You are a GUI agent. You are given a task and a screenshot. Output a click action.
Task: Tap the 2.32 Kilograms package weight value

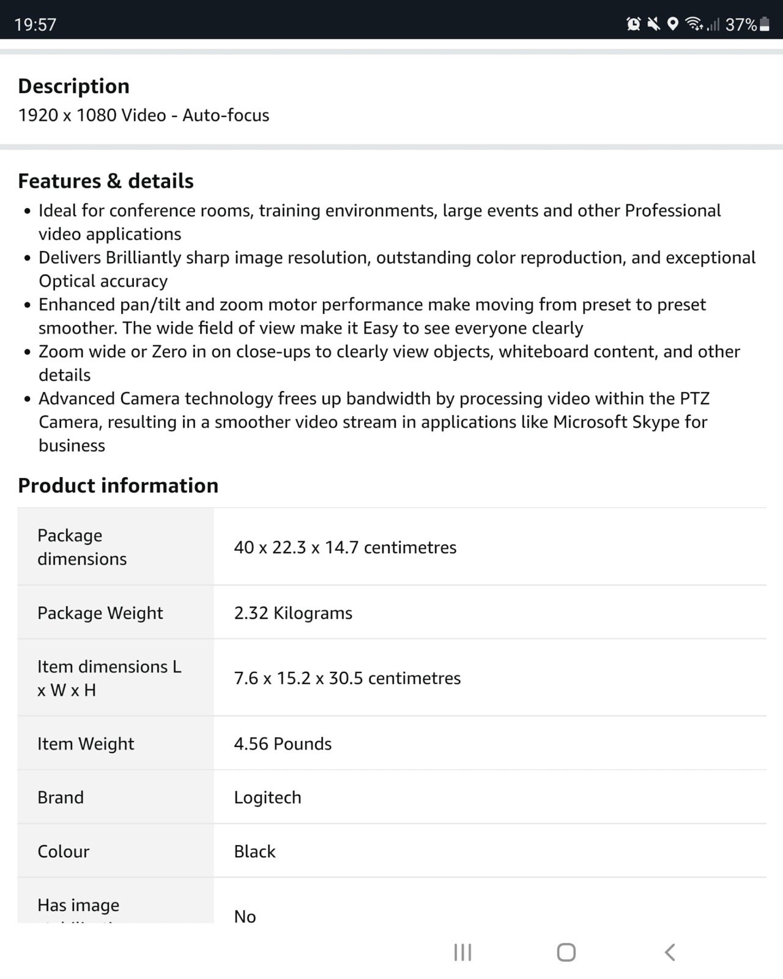(293, 613)
